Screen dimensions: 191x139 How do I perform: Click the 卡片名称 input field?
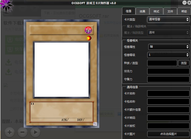(168, 93)
